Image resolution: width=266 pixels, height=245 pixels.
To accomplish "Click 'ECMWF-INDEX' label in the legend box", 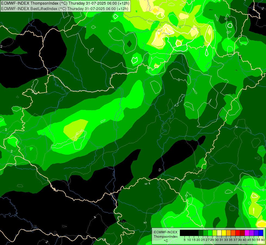I will 166,232.
